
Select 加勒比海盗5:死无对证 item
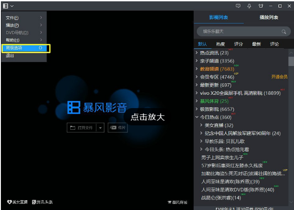click(x=243, y=174)
